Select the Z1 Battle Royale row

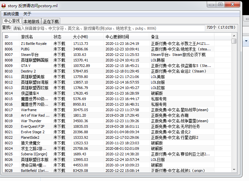tap(117, 44)
